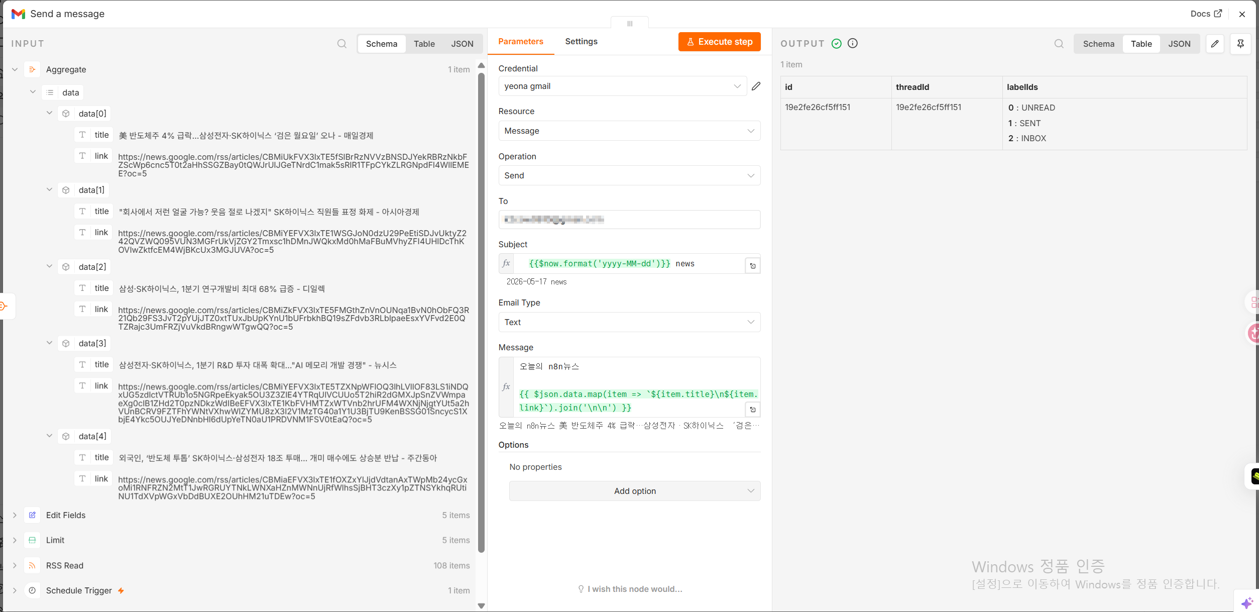Select the data[4] title field pill
Image resolution: width=1259 pixels, height=612 pixels.
93,457
